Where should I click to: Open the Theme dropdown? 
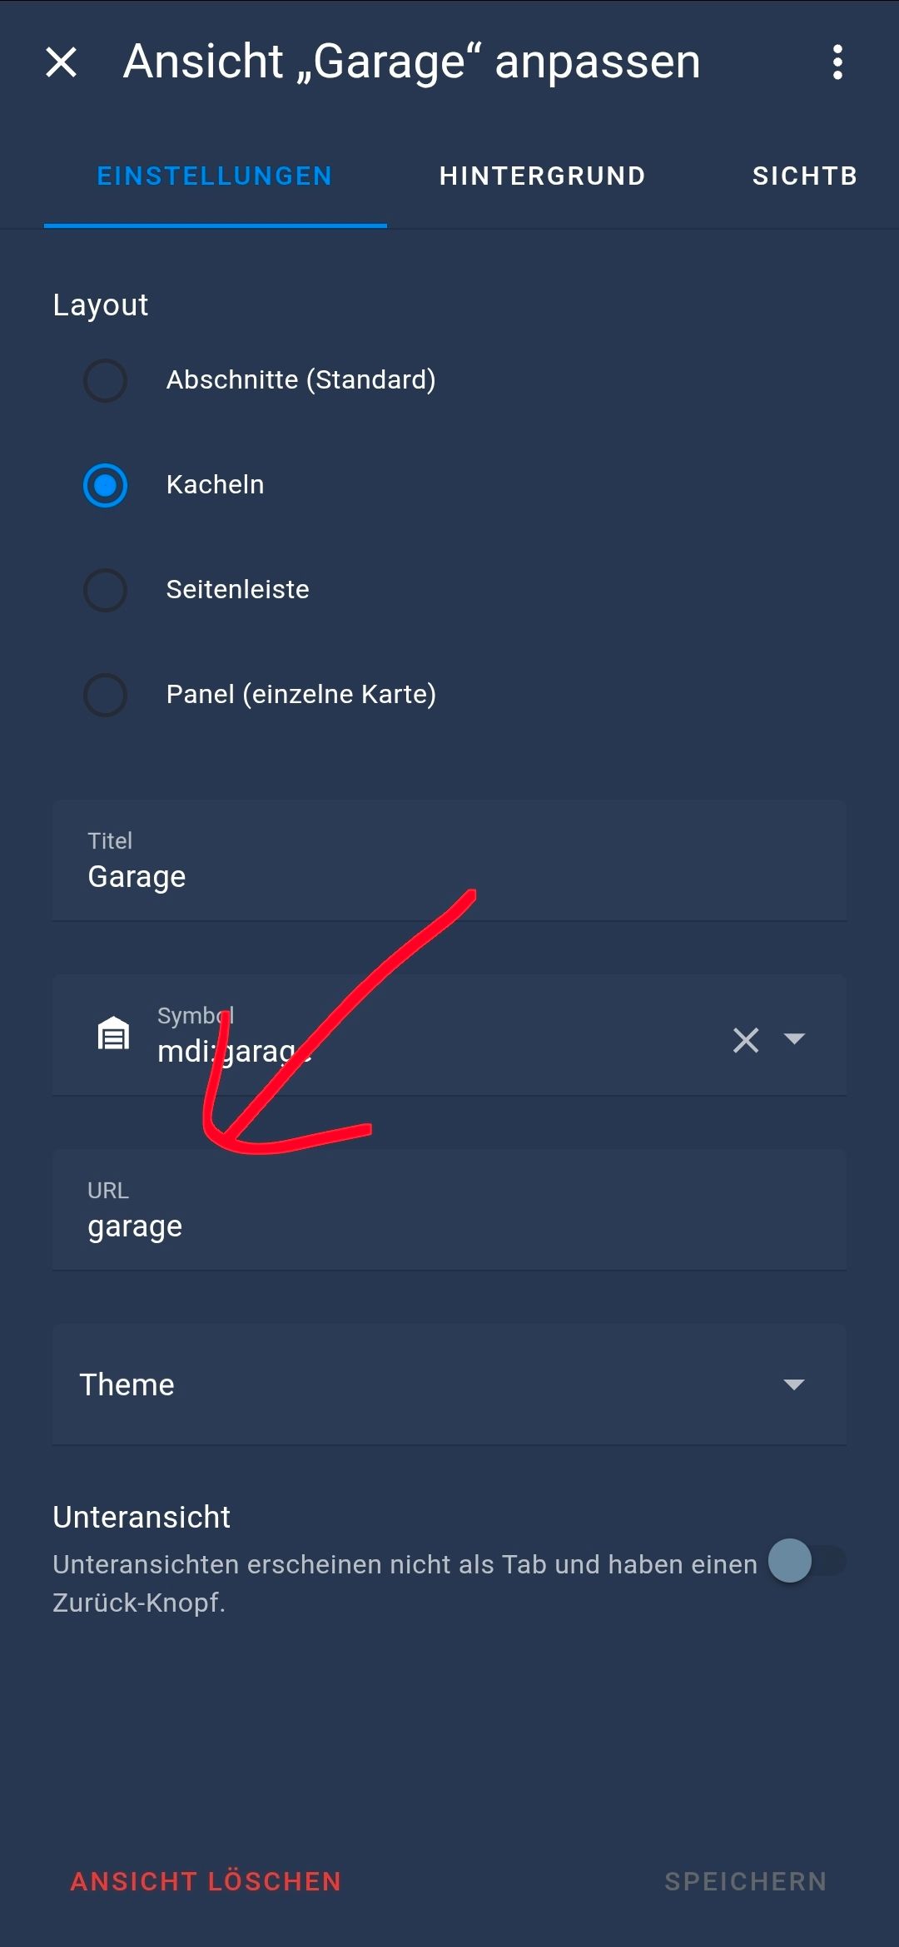[793, 1385]
